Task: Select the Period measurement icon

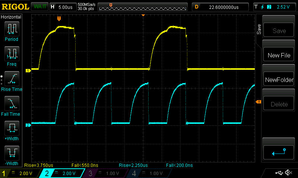Action: [x=12, y=29]
